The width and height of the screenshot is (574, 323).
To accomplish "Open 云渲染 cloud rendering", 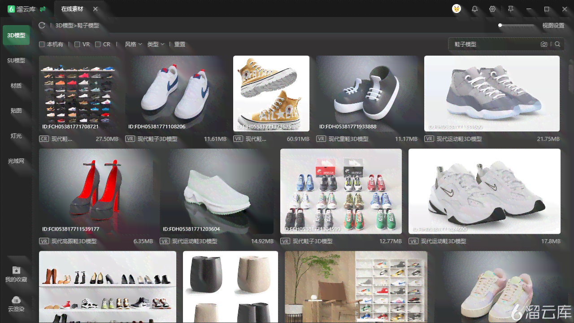I will (16, 303).
